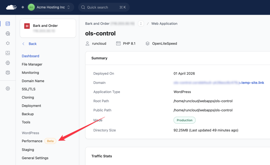Open the temp-site.link domain link
Viewport: 270px width, 165px height.
(x=219, y=82)
